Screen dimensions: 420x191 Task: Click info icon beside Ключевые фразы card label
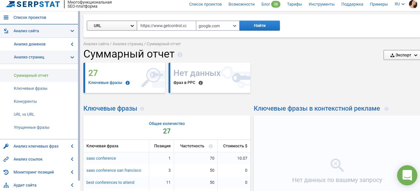click(127, 83)
